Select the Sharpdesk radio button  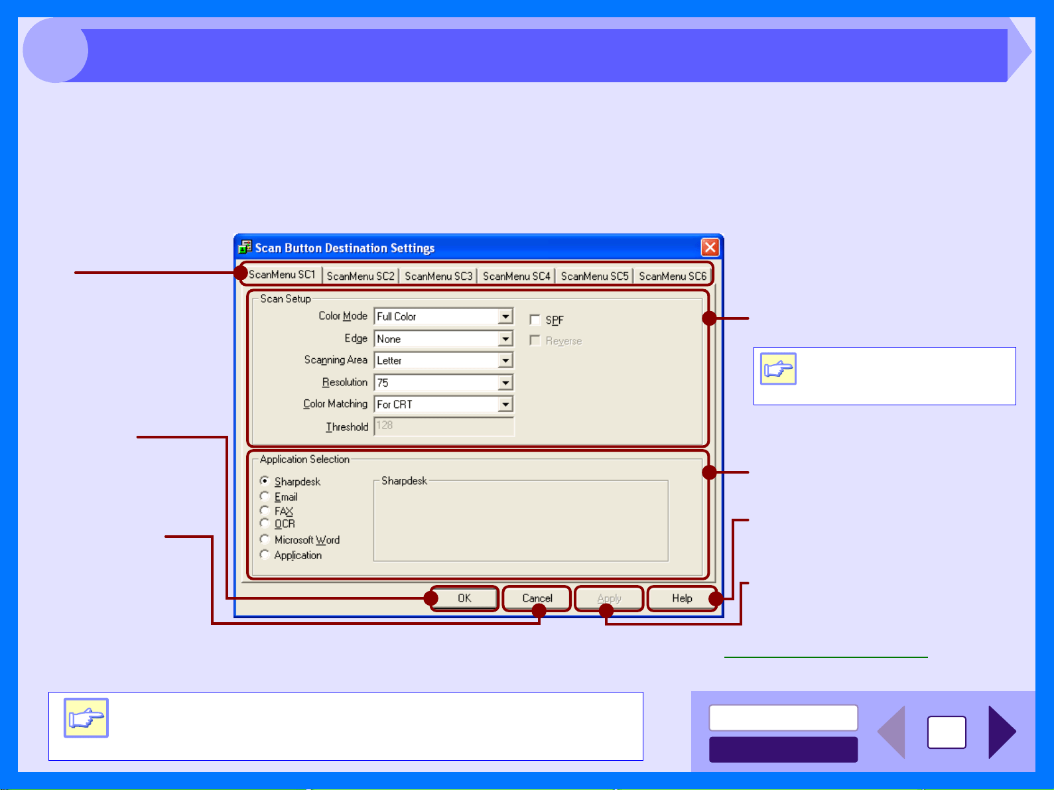point(265,481)
